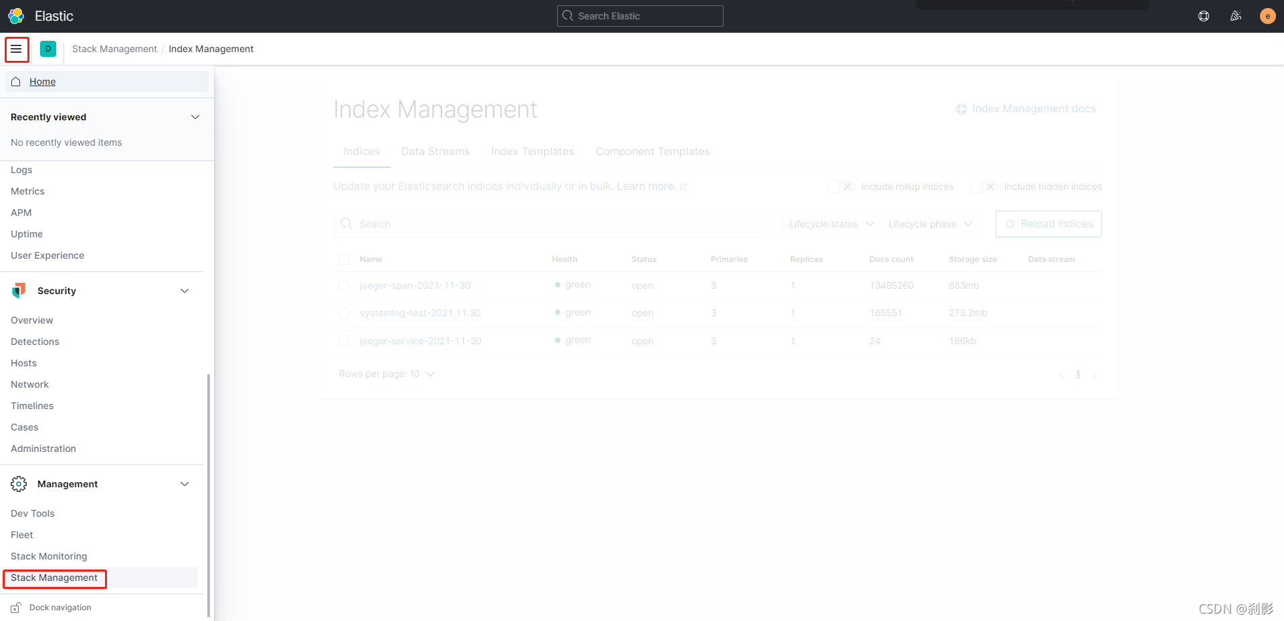Open APM in the side navigation
Screen dimensions: 1284x621
pos(21,213)
